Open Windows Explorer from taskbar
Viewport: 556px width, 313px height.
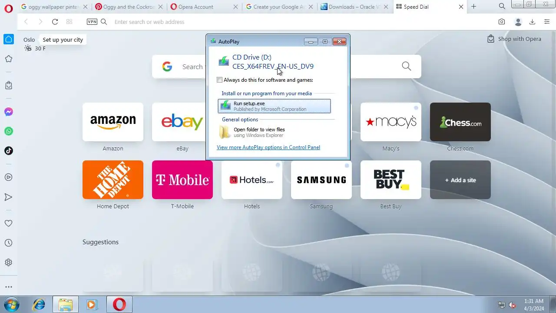click(66, 304)
